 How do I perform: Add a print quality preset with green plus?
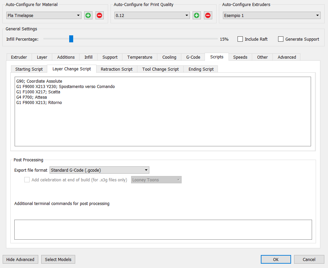pyautogui.click(x=197, y=16)
